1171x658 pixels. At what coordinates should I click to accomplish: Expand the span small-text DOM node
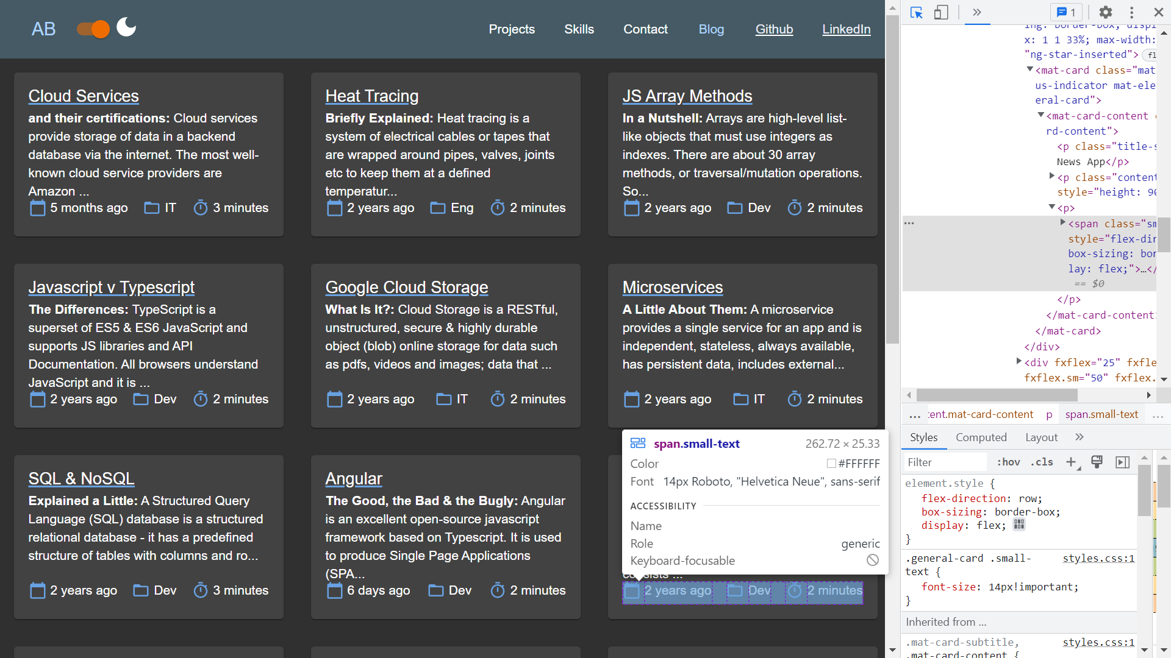tap(1063, 222)
